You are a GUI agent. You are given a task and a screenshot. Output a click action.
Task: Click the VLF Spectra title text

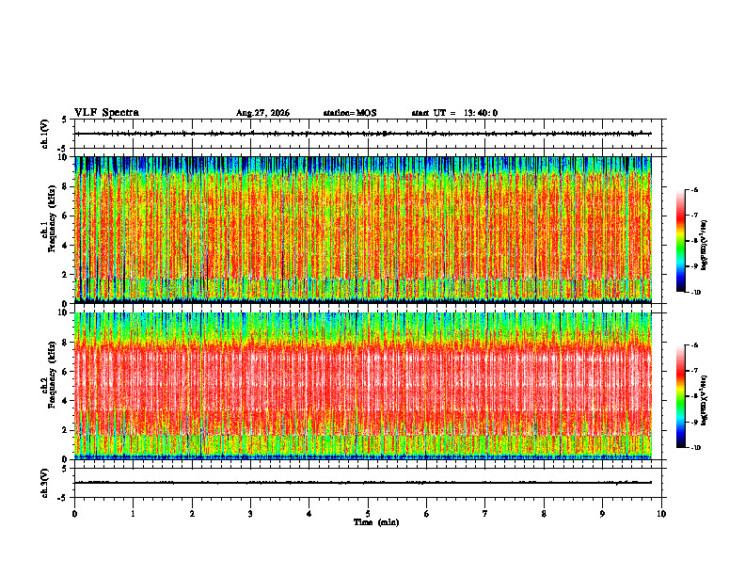coord(106,113)
